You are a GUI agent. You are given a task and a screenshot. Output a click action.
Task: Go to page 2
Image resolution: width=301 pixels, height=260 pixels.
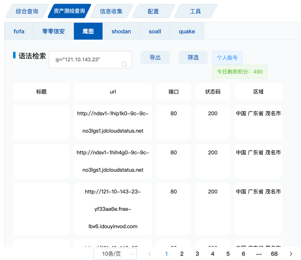182,254
